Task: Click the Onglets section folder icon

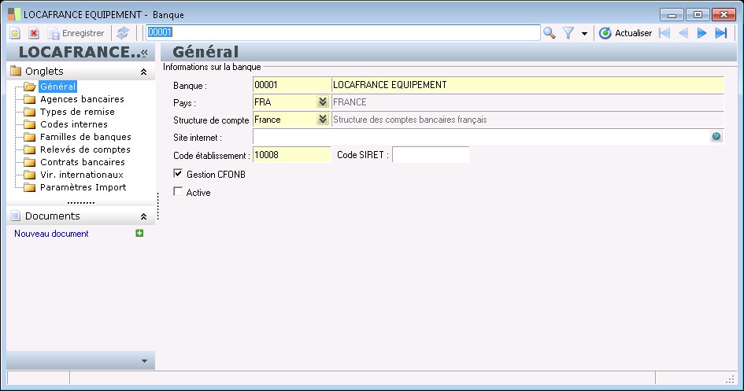Action: [x=16, y=71]
